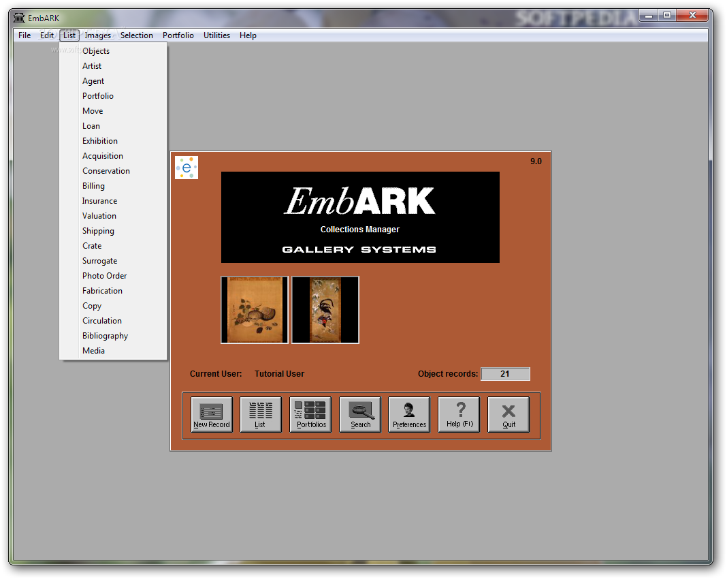Select Photo Order in the List menu
The height and width of the screenshot is (579, 727).
[x=113, y=276]
